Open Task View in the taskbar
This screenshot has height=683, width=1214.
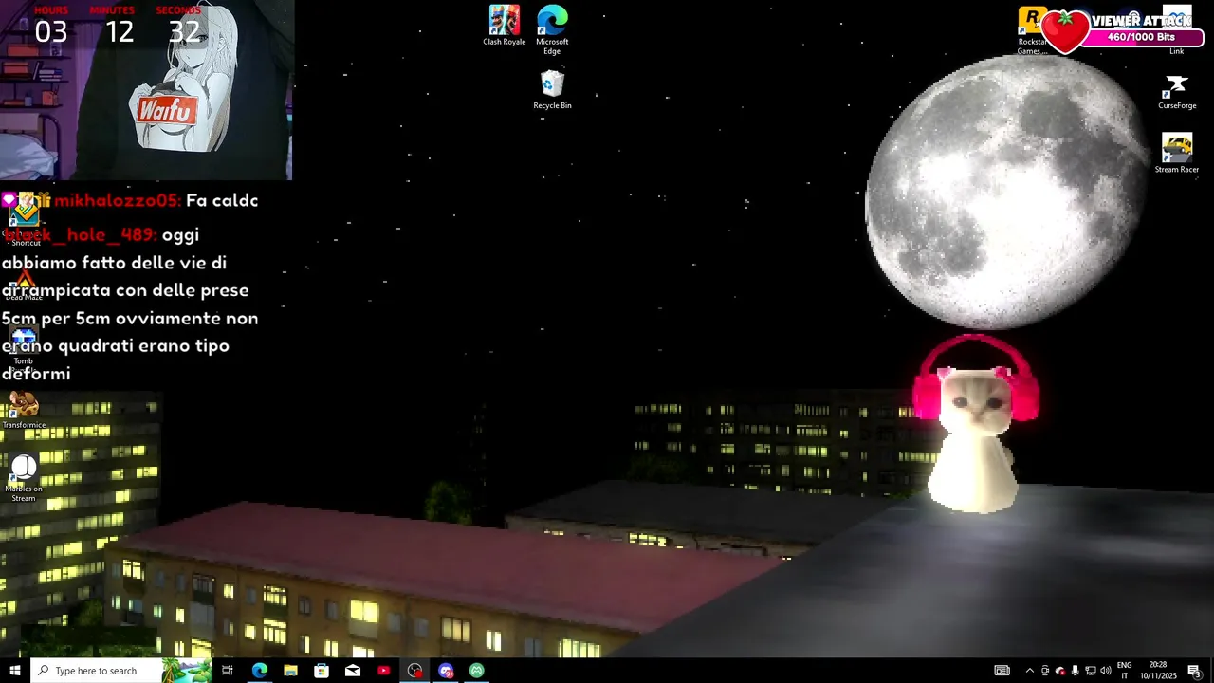(228, 671)
